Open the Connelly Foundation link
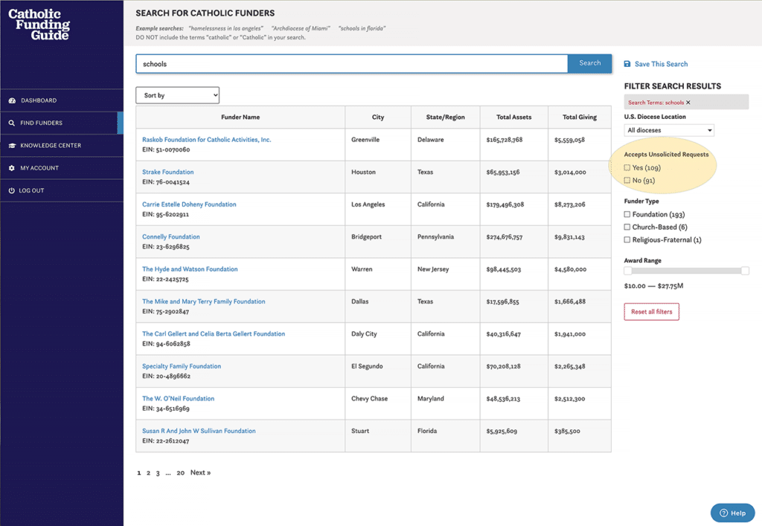The height and width of the screenshot is (526, 762). pyautogui.click(x=170, y=237)
